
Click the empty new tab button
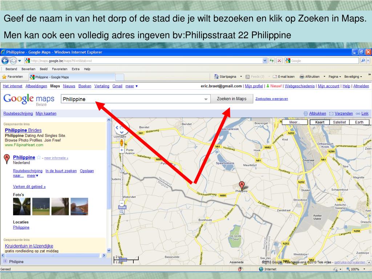tap(120, 77)
